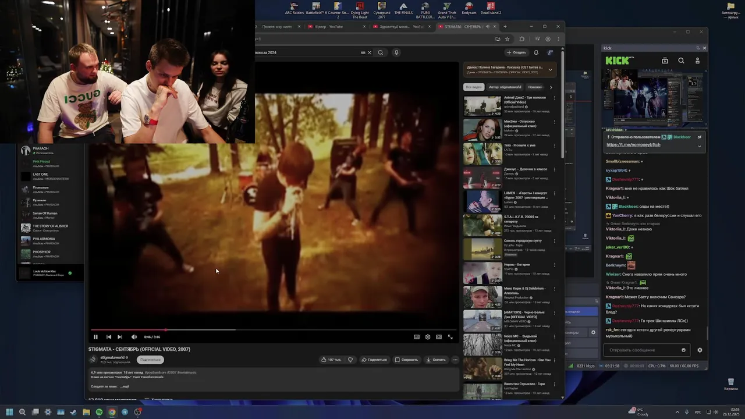Open options for 'Noize MC - Выдыхай'
Image resolution: width=745 pixels, height=419 pixels.
(x=555, y=337)
